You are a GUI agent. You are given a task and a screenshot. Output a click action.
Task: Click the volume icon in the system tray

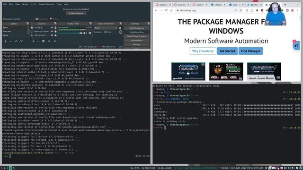[293, 168]
